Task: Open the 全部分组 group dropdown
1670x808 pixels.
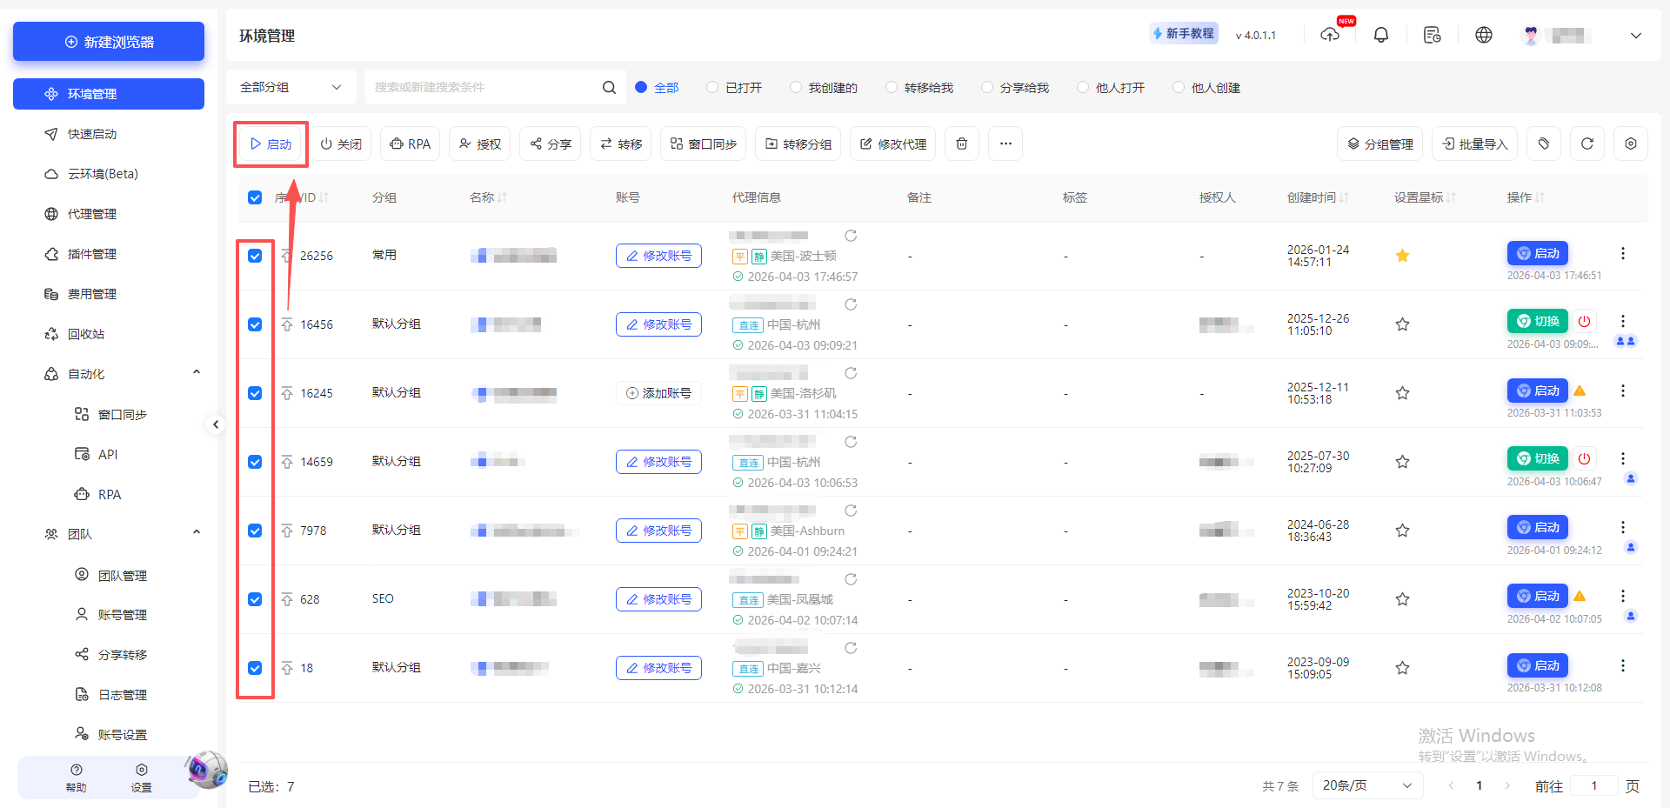Action: click(291, 87)
